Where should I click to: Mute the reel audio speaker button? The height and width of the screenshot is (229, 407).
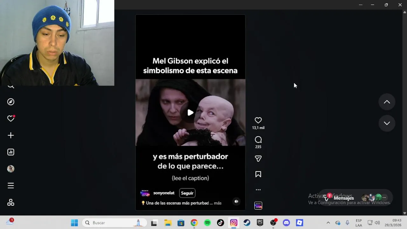pyautogui.click(x=236, y=201)
